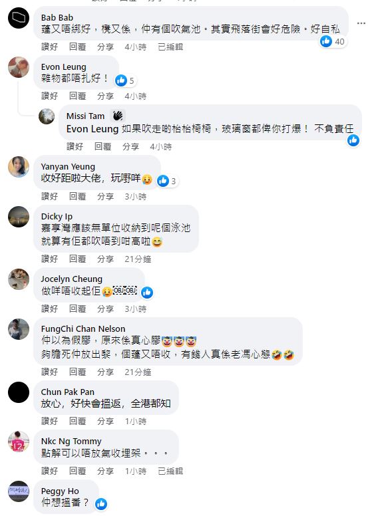Click the 3 likes reaction on Yanyan Yeung's comment
Screen dimensions: 374x516
[x=167, y=181]
